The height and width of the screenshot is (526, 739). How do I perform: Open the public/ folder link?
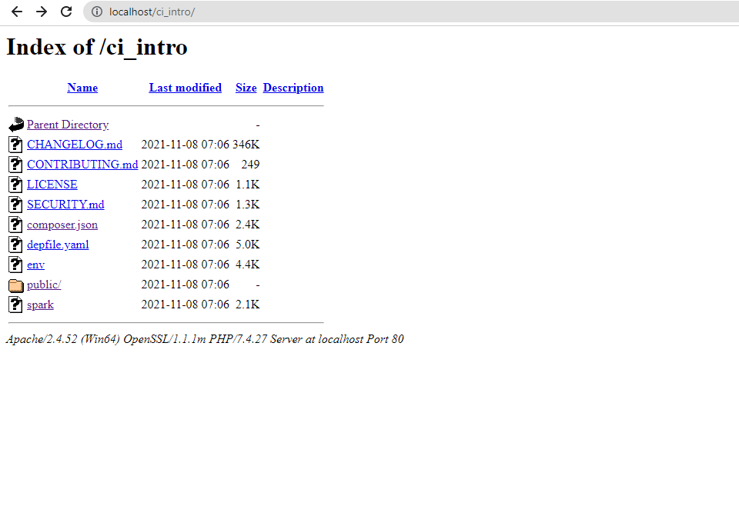click(x=44, y=285)
